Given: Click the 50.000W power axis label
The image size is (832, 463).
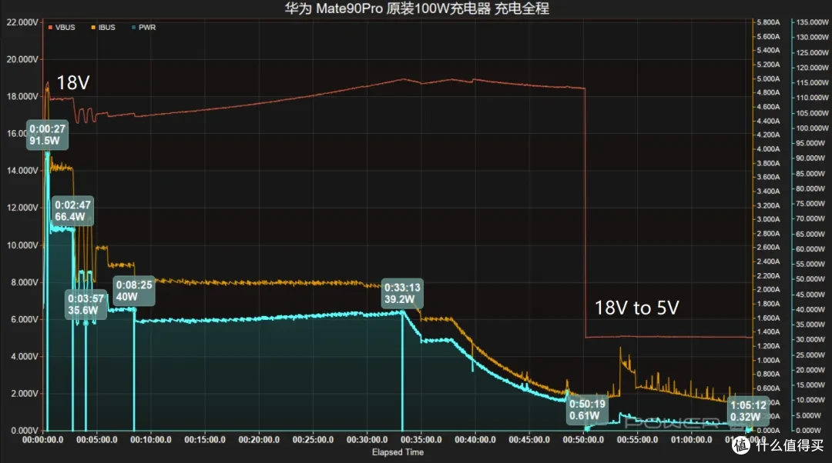Looking at the screenshot, I should 810,279.
